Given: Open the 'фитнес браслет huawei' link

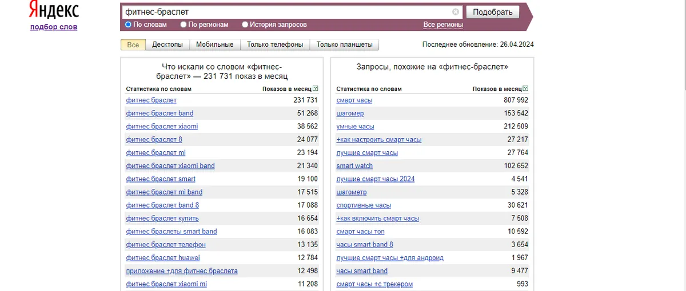Looking at the screenshot, I should 162,258.
